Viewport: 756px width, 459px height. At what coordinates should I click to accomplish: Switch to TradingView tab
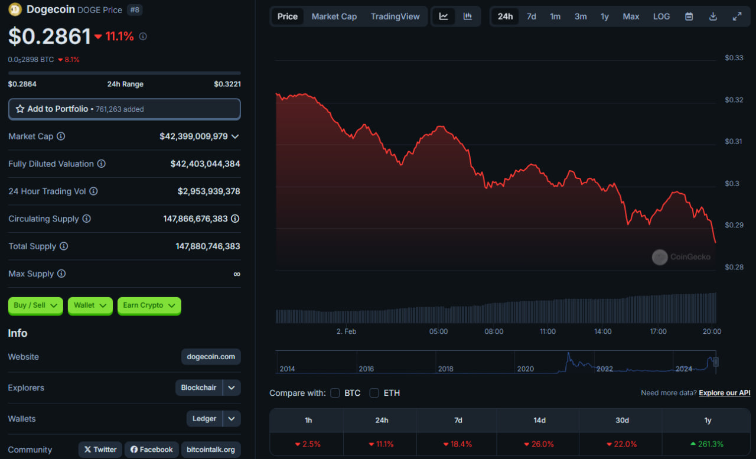click(x=395, y=17)
